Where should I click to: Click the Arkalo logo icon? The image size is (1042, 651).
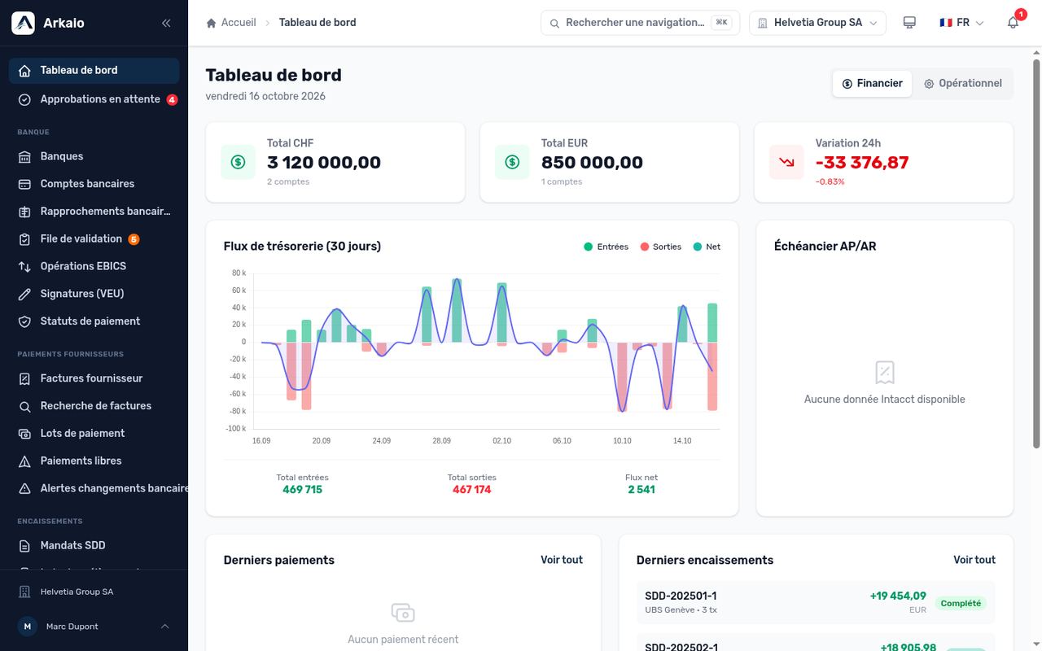pos(23,23)
